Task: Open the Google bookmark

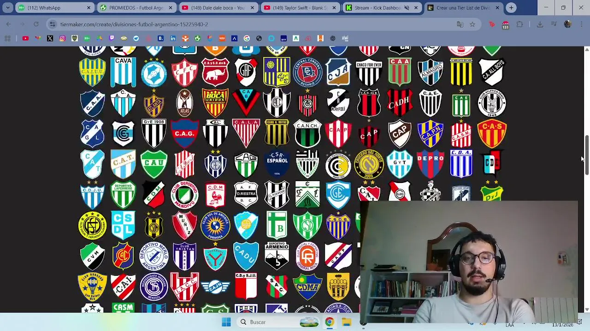Action: click(247, 38)
